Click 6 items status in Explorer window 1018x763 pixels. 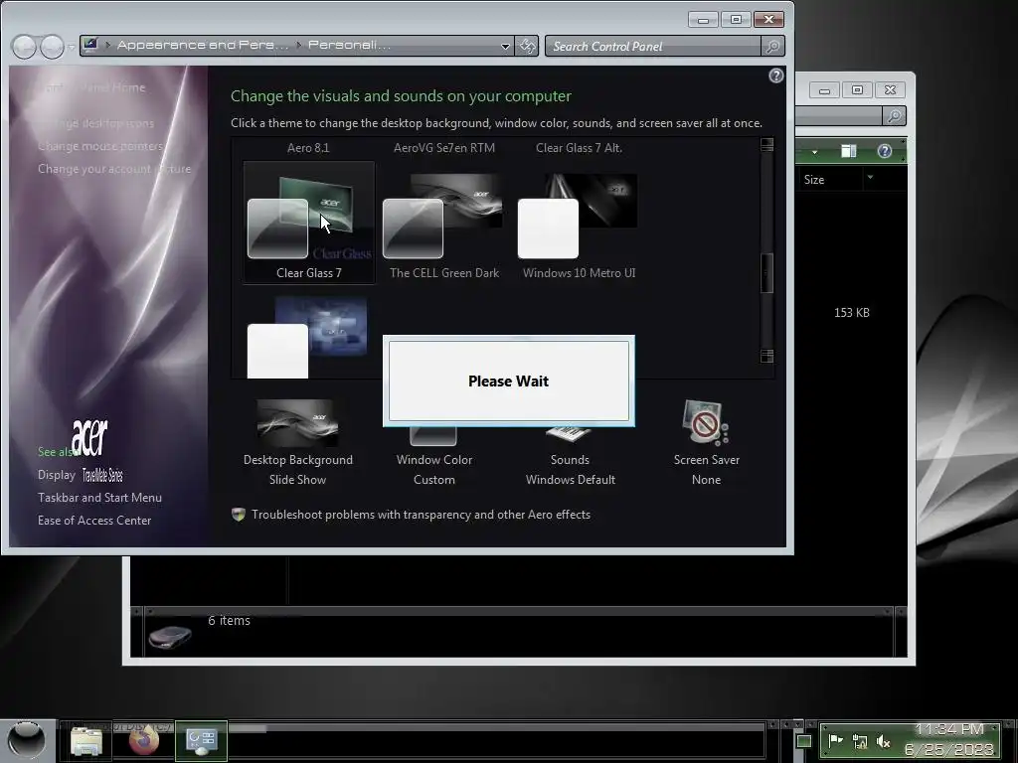click(229, 621)
